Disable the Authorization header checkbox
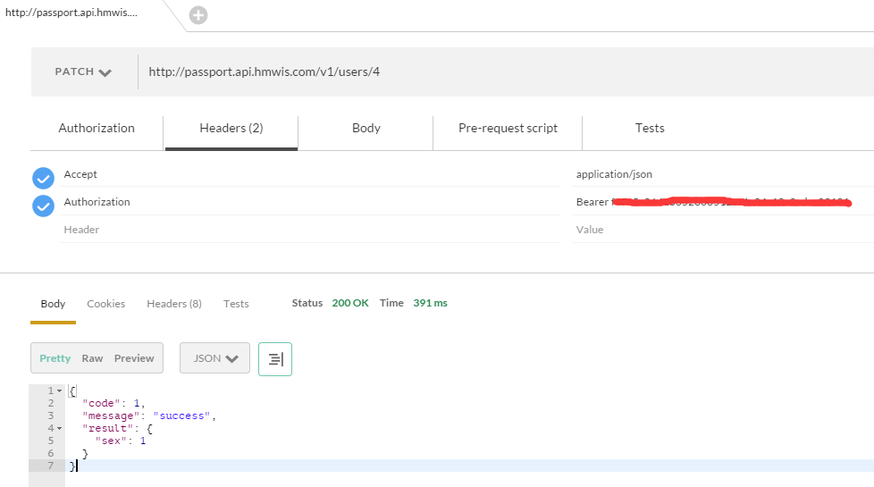874x487 pixels. pyautogui.click(x=43, y=206)
